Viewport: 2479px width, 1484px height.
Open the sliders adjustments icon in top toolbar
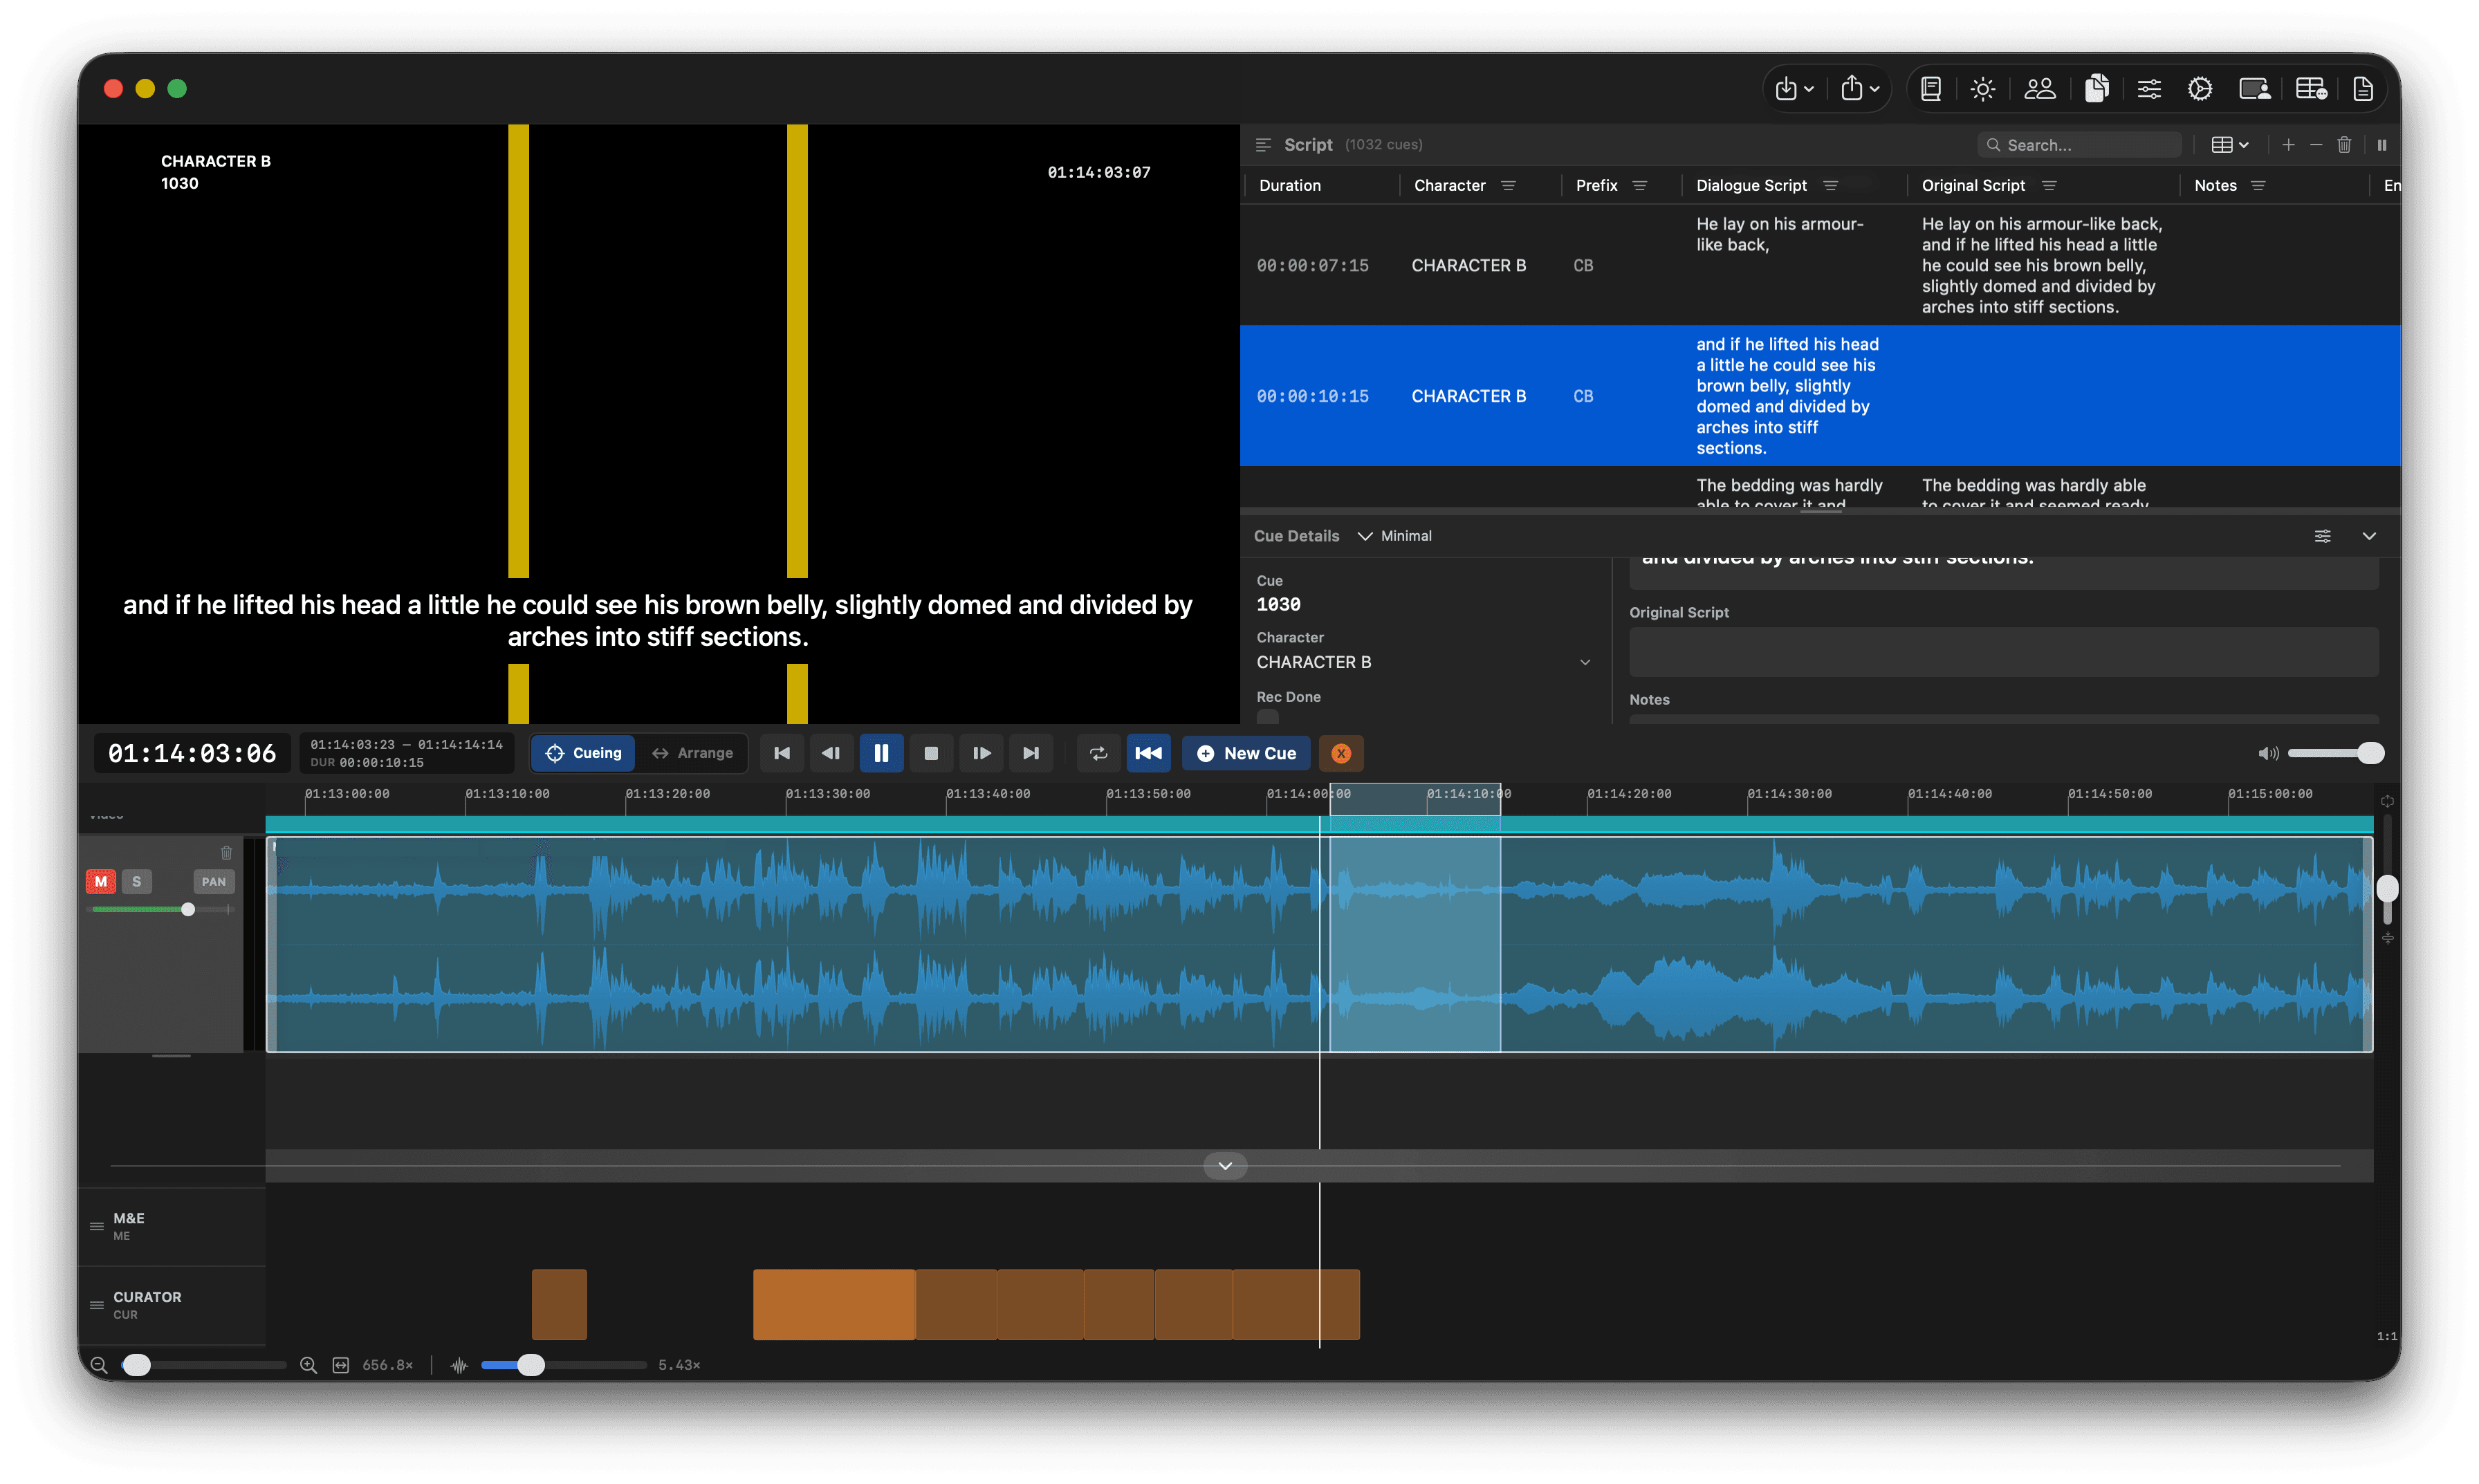[x=2149, y=89]
